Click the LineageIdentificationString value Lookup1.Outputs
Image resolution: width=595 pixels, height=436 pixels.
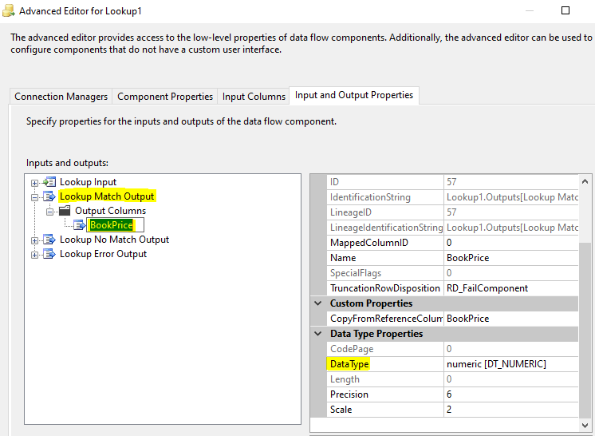[510, 228]
